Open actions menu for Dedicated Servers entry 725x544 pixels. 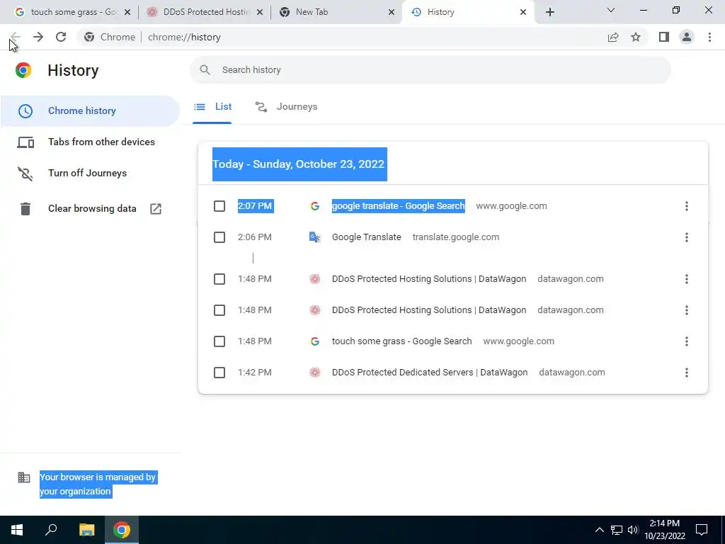[x=687, y=373]
